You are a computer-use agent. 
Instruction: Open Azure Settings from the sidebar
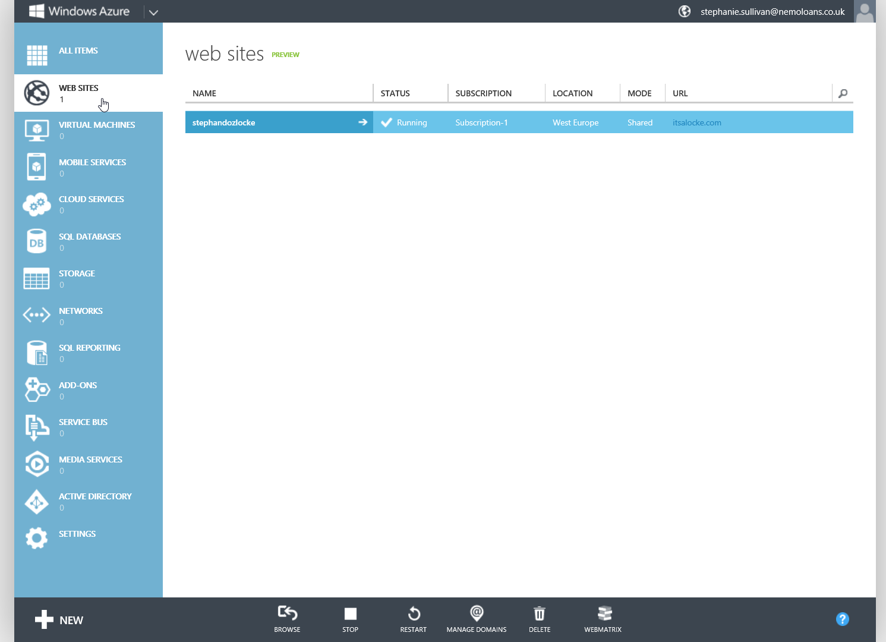[77, 534]
